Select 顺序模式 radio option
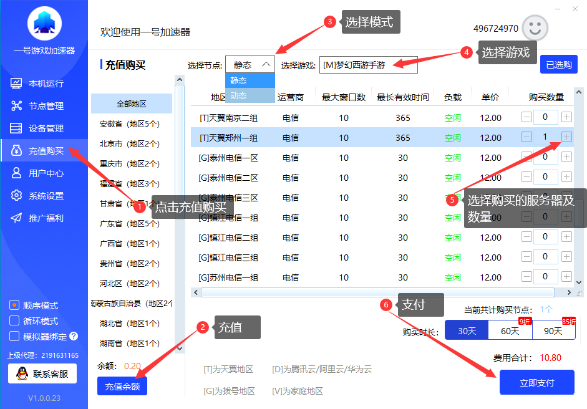The width and height of the screenshot is (587, 409). click(x=14, y=305)
